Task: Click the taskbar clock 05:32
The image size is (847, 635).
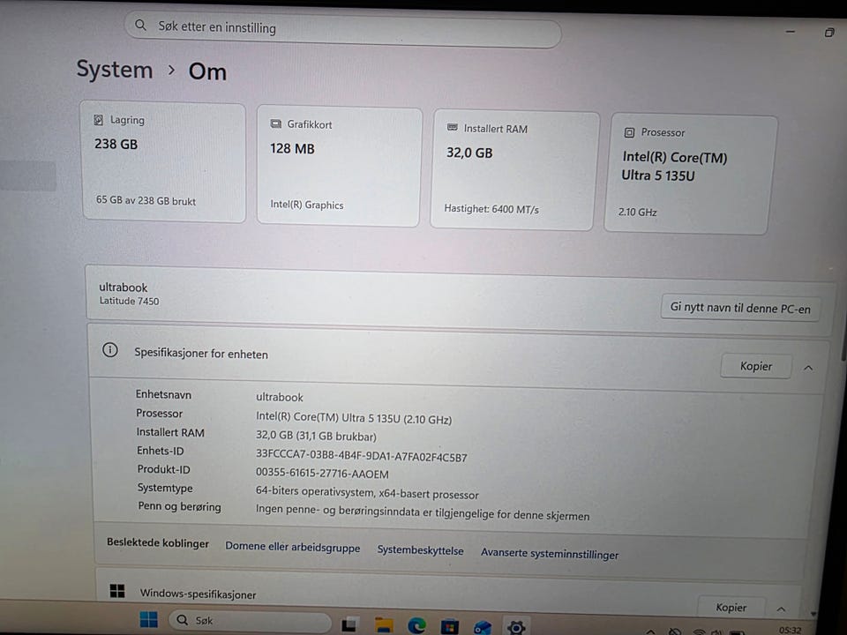Action: pos(791,630)
